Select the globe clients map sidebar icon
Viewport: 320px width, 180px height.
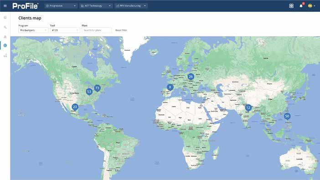tap(5, 45)
